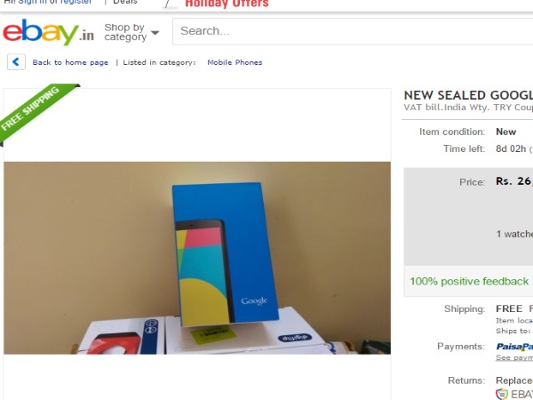Click the Nexus 5 box product photo

coord(197,258)
